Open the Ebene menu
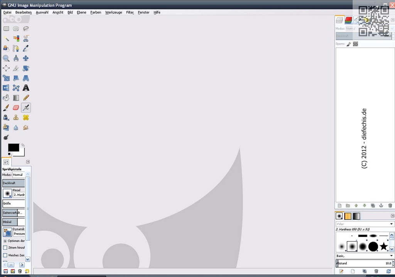This screenshot has height=277, width=395. tap(81, 12)
